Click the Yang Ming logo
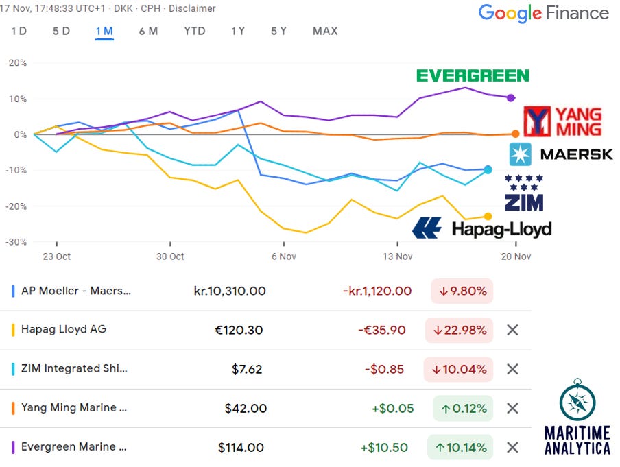This screenshot has height=467, width=620. pos(562,121)
